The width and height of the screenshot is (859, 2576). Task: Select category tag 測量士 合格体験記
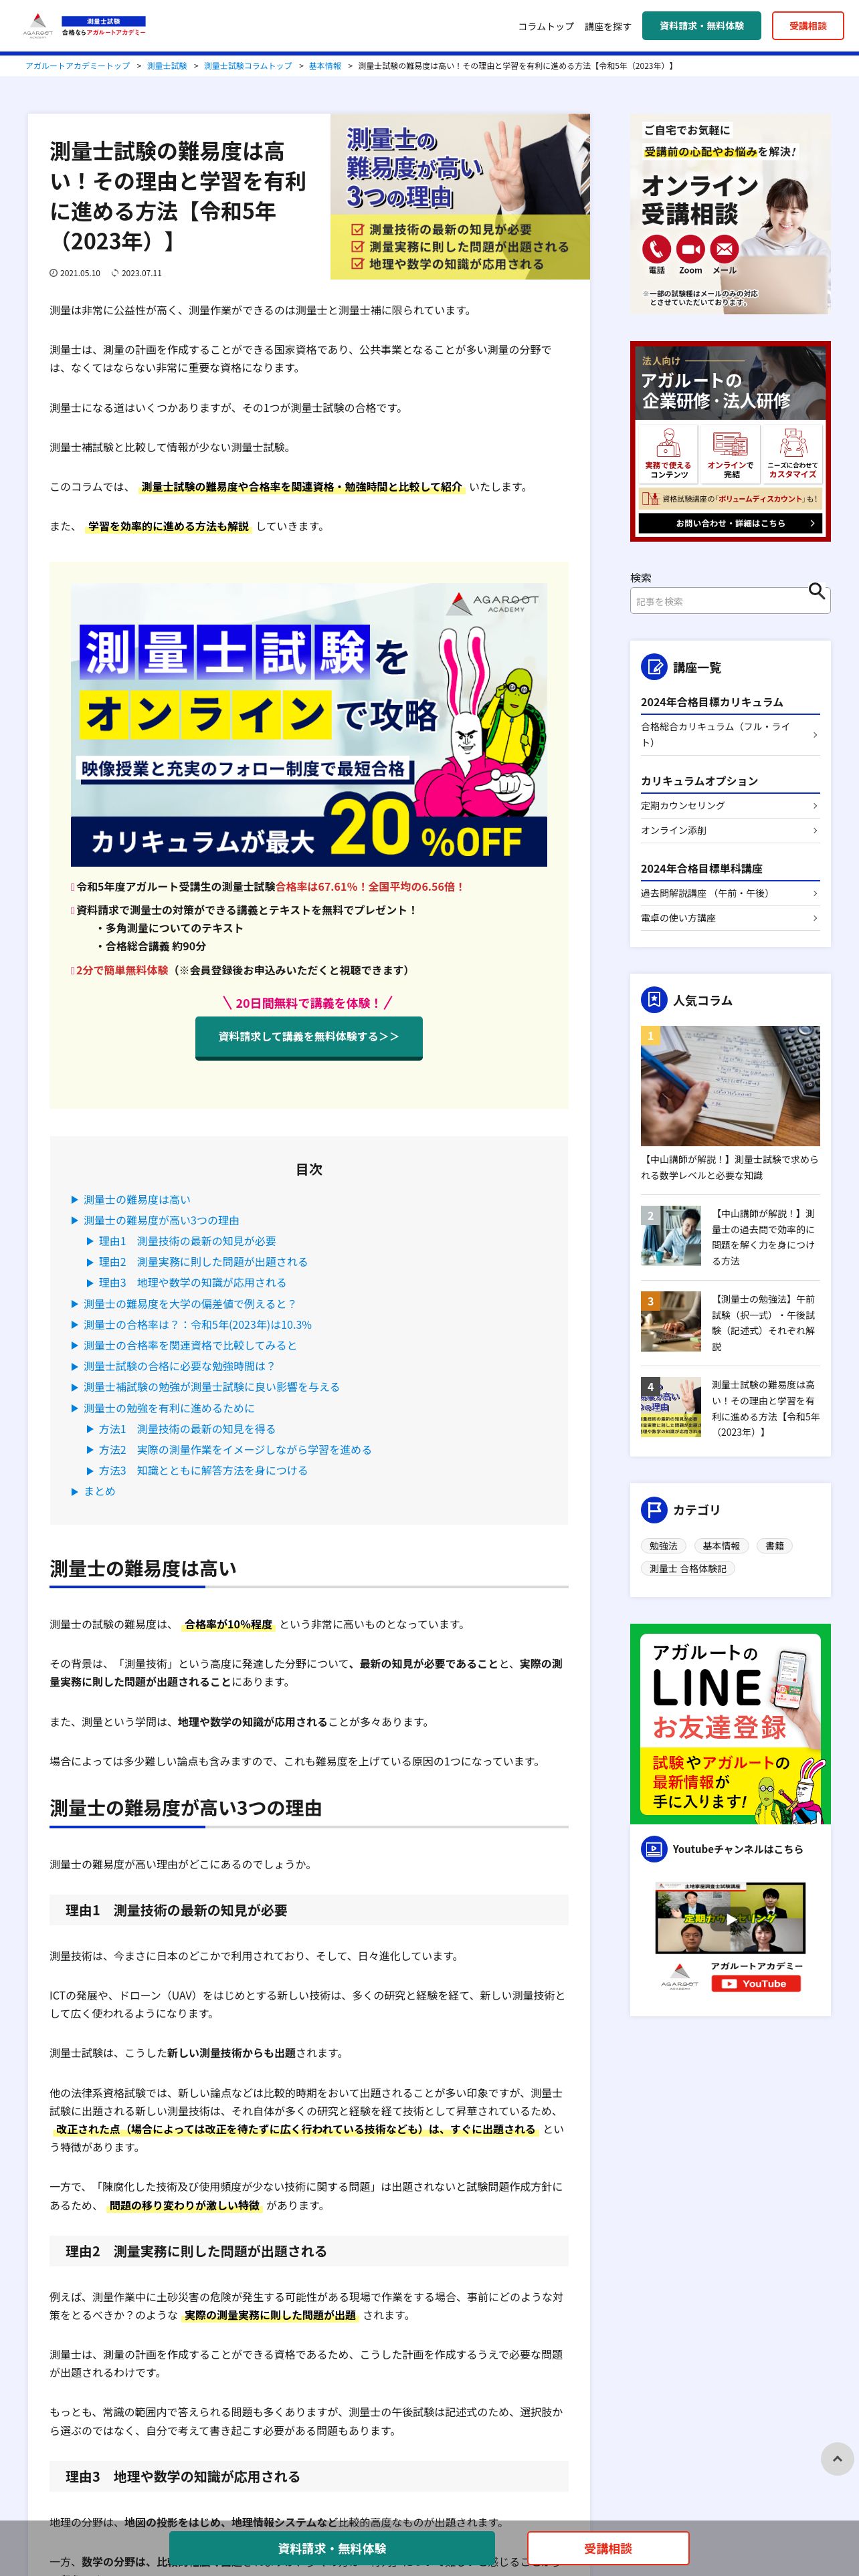coord(688,1569)
